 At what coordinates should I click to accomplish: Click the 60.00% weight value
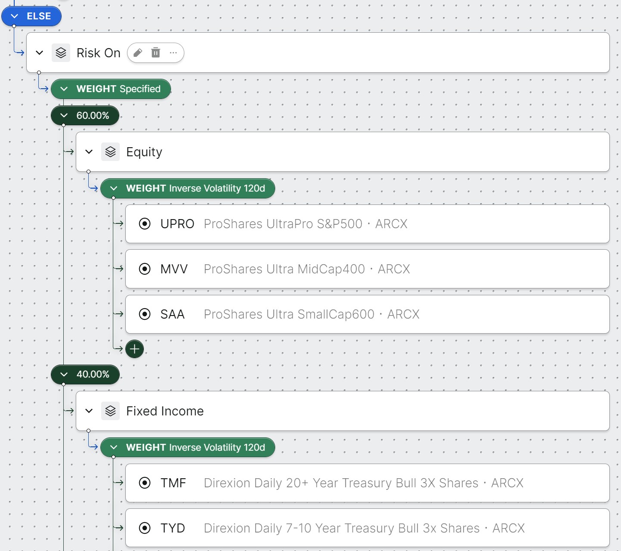pos(93,115)
